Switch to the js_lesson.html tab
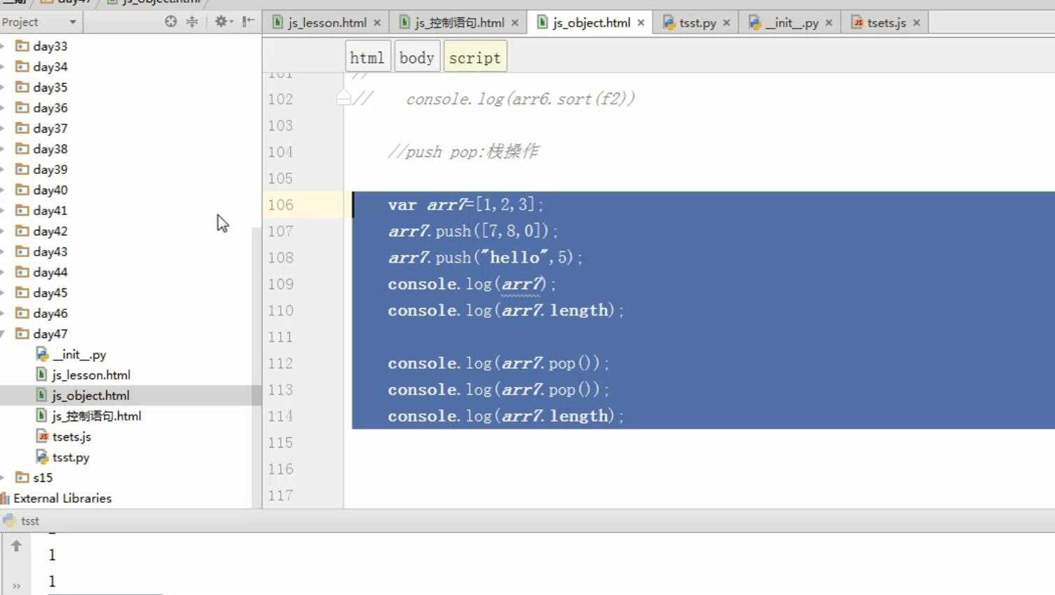 [327, 22]
